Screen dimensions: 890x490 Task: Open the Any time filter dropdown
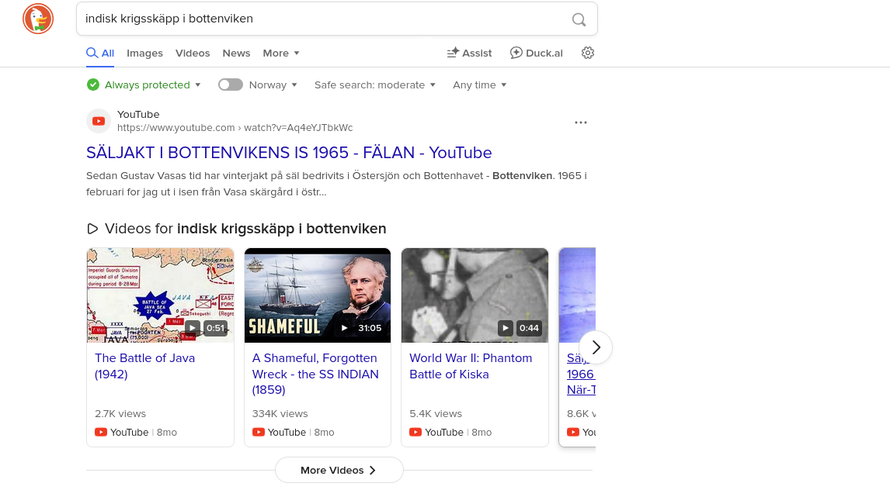(479, 85)
